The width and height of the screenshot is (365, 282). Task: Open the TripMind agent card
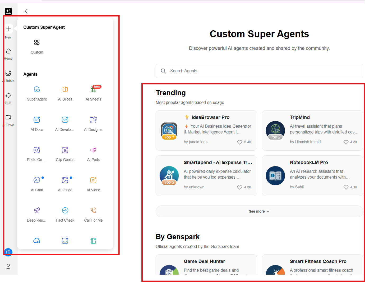click(312, 130)
